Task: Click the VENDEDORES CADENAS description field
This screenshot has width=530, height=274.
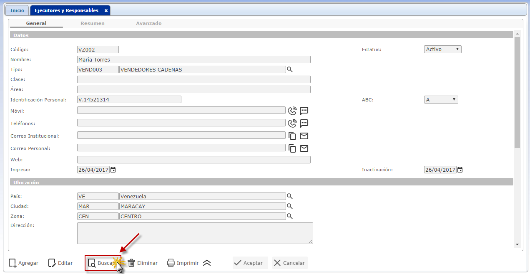Action: pos(202,69)
